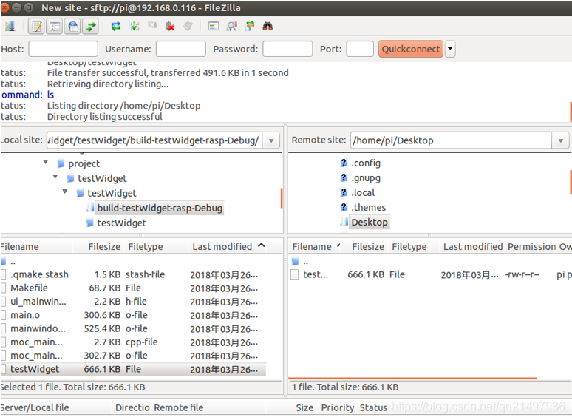Select the bottom testWidget folder in local tree

coord(121,223)
